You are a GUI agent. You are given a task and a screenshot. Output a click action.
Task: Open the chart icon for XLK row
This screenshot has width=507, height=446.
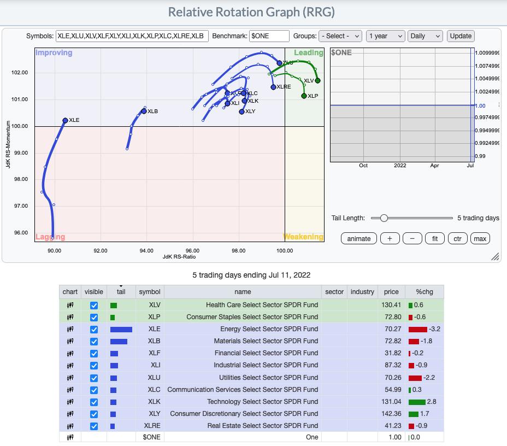click(70, 402)
